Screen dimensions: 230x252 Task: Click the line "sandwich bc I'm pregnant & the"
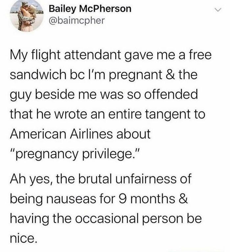[103, 74]
